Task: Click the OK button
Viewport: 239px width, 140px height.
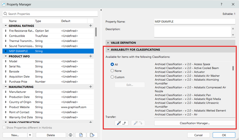Action: [224, 135]
